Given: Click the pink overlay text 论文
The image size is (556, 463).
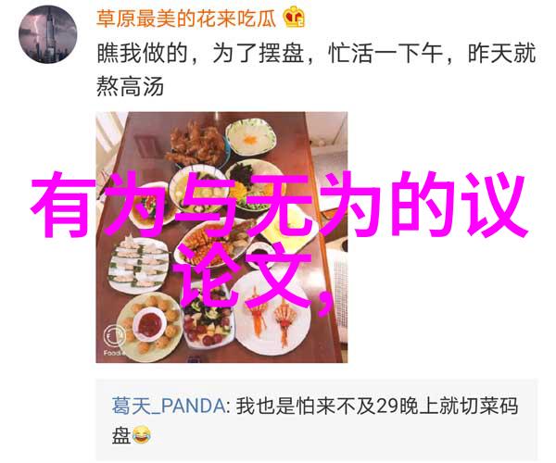Looking at the screenshot, I should click(244, 277).
